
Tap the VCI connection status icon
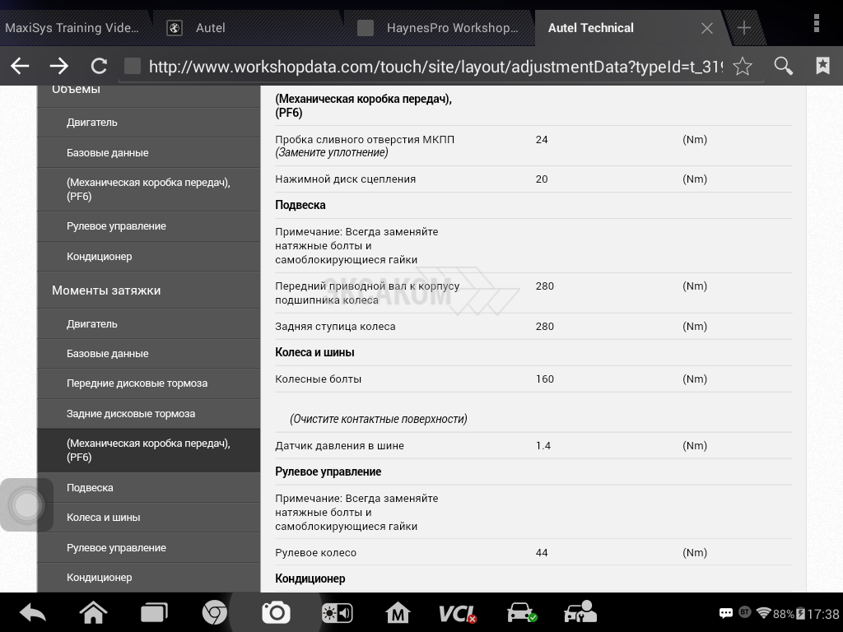coord(457,612)
